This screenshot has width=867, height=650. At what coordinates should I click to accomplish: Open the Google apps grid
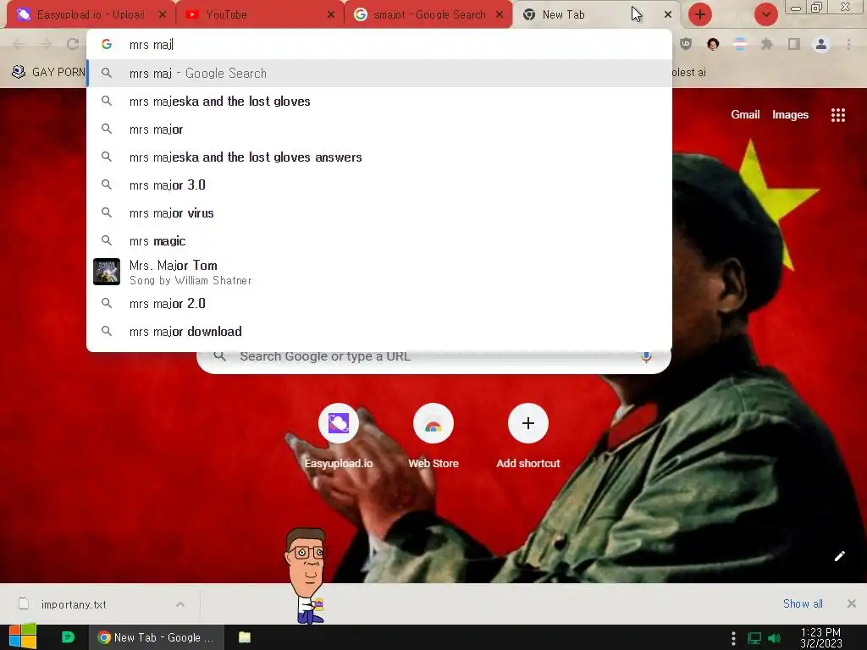(837, 114)
